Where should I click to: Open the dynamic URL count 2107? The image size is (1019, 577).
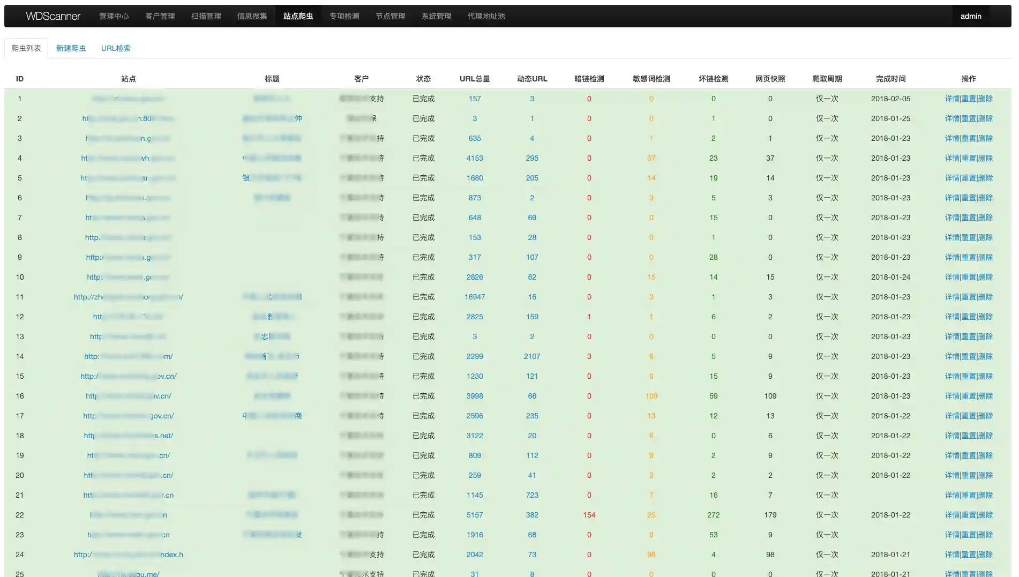coord(532,356)
